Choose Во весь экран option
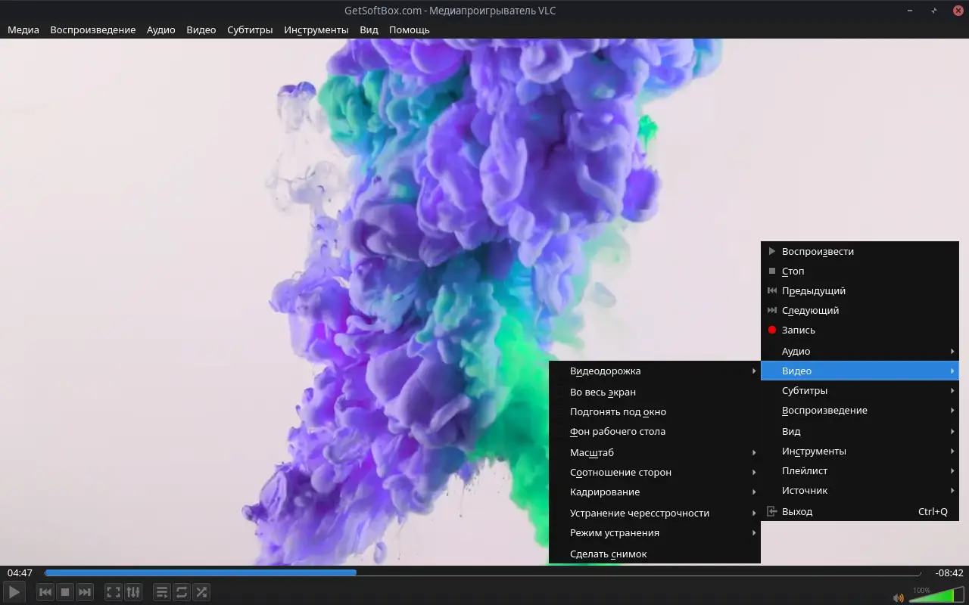This screenshot has height=605, width=969. [x=603, y=392]
